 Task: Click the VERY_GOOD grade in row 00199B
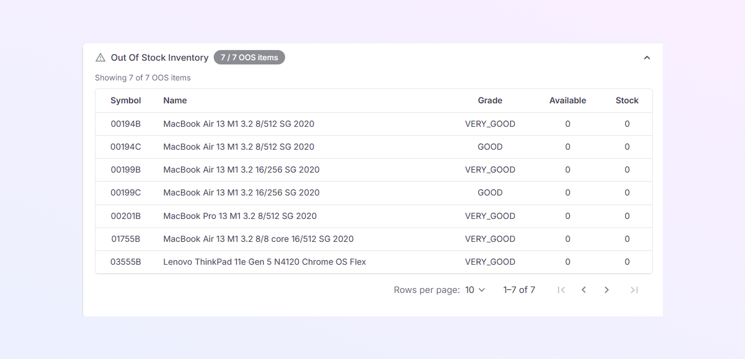(x=490, y=170)
